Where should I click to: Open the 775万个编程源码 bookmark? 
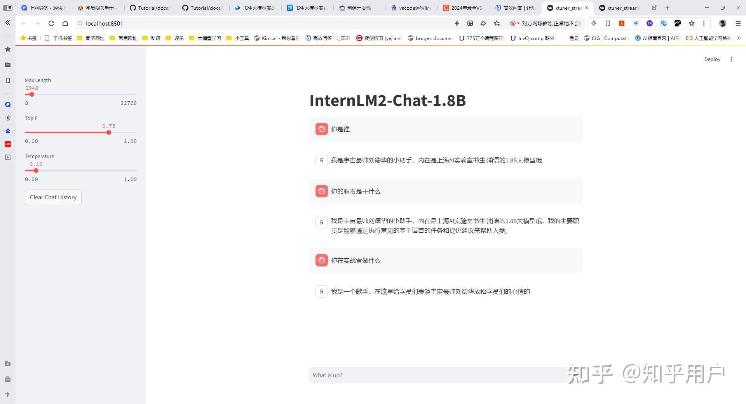point(481,38)
